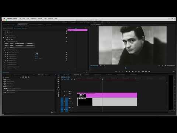Expand the Opacity effect properties
177x133 pixels.
(x=3, y=34)
